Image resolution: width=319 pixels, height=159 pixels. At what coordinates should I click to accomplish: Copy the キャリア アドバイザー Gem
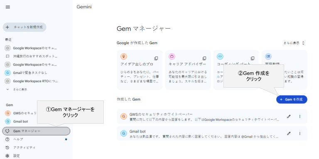[204, 59]
